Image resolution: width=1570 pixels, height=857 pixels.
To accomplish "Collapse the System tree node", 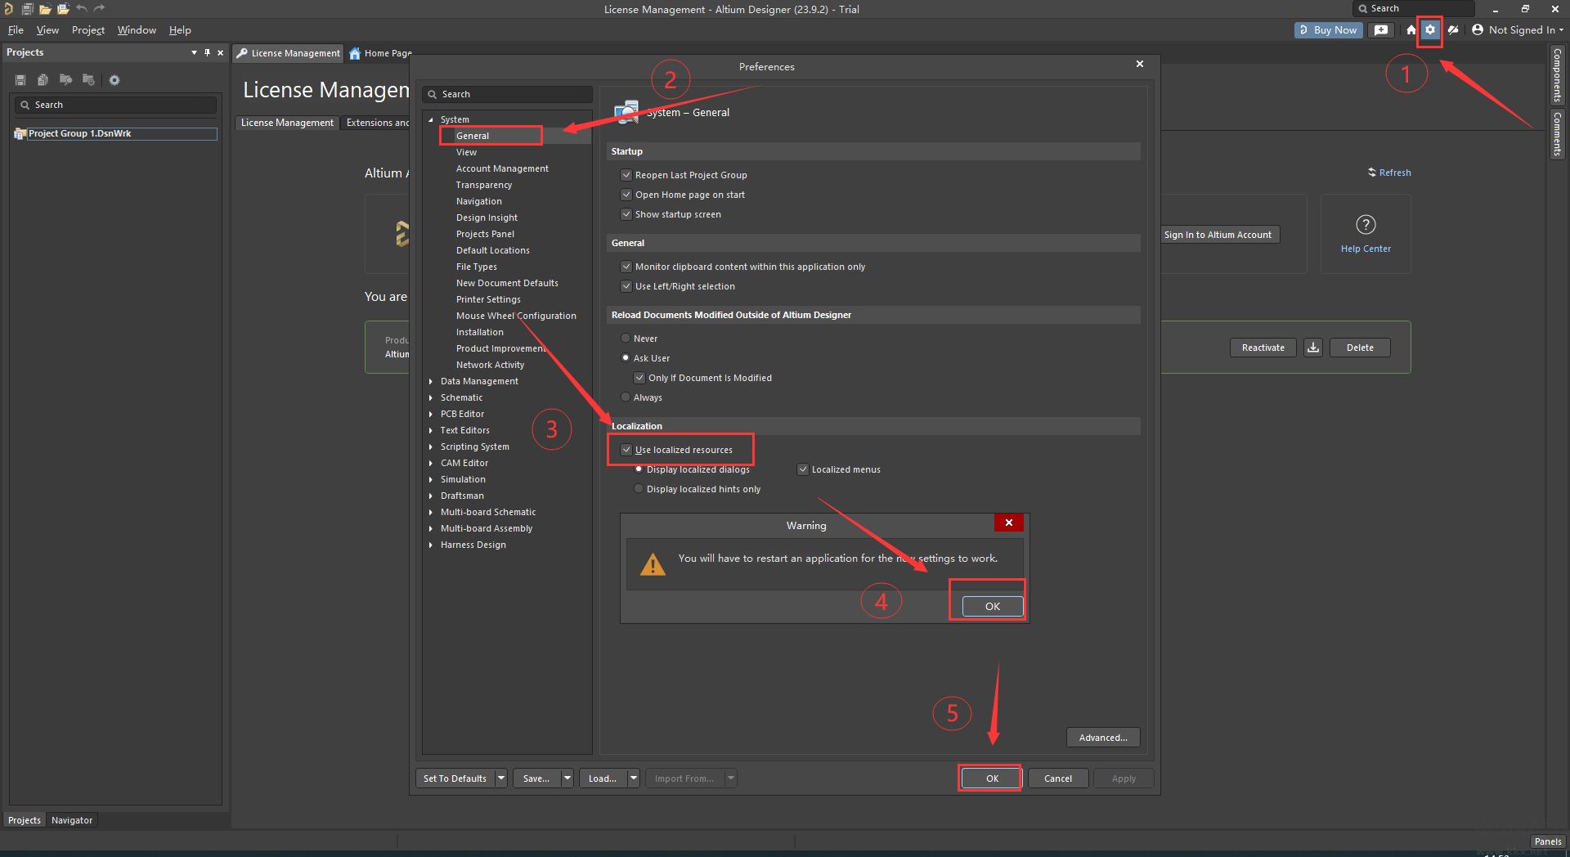I will tap(431, 119).
